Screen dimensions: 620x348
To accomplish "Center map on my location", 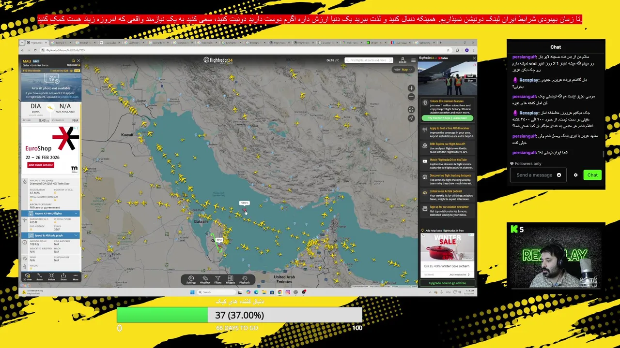I will pyautogui.click(x=411, y=118).
